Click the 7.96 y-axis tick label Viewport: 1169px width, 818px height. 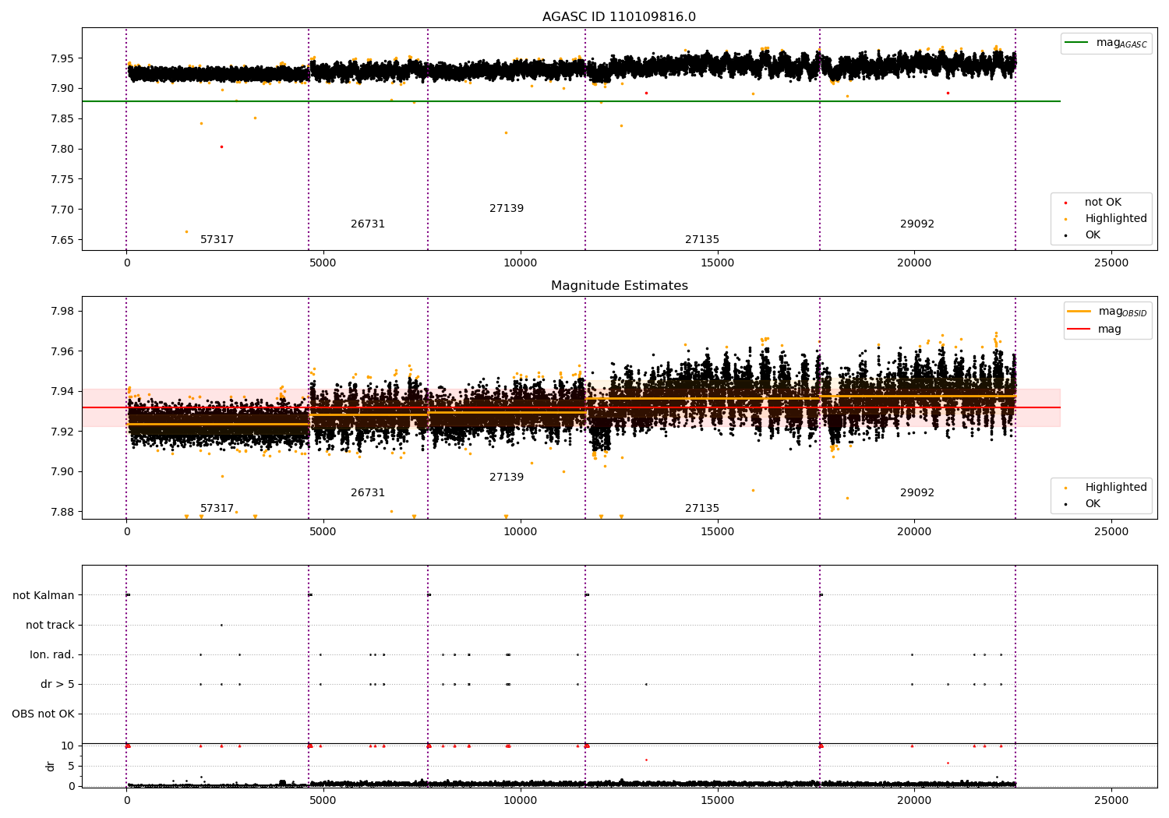pyautogui.click(x=62, y=351)
